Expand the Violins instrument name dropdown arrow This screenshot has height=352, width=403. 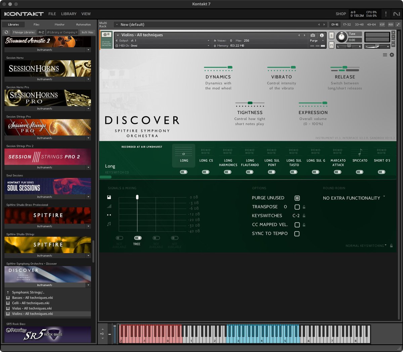click(118, 35)
